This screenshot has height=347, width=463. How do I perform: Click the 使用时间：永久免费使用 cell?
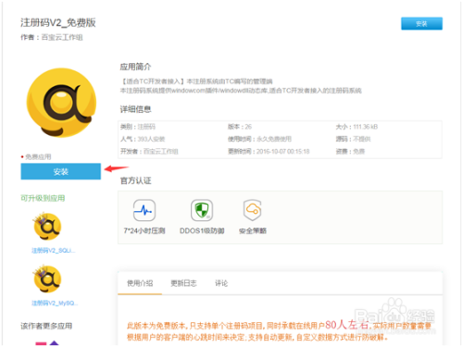[x=259, y=139]
